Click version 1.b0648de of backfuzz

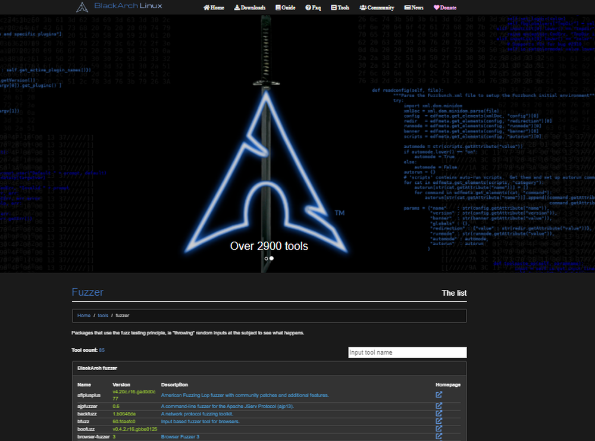pos(124,414)
